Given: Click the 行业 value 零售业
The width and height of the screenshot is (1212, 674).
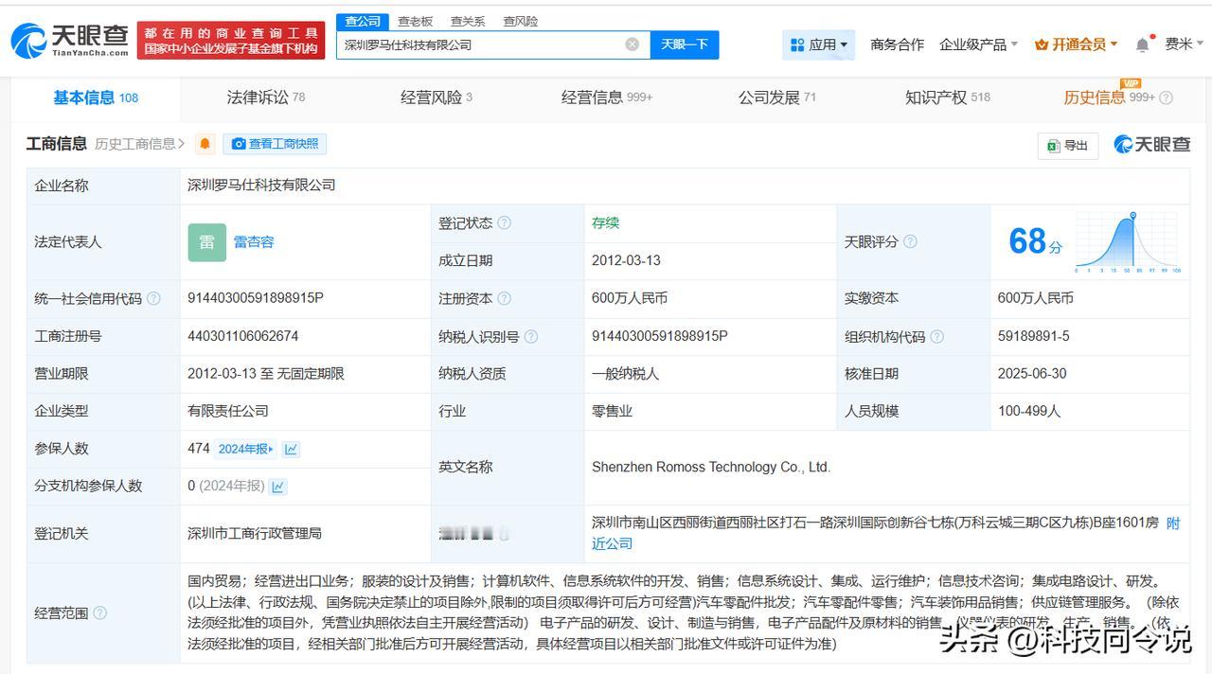Looking at the screenshot, I should click(x=613, y=411).
